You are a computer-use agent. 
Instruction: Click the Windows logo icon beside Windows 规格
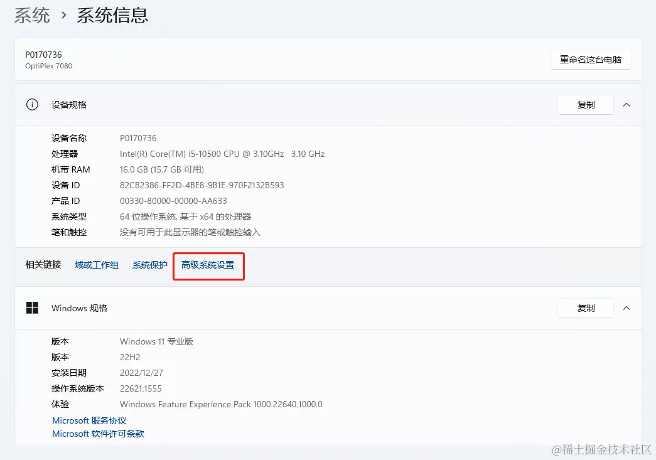coord(32,308)
